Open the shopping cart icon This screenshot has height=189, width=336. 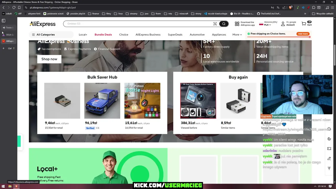pyautogui.click(x=304, y=24)
